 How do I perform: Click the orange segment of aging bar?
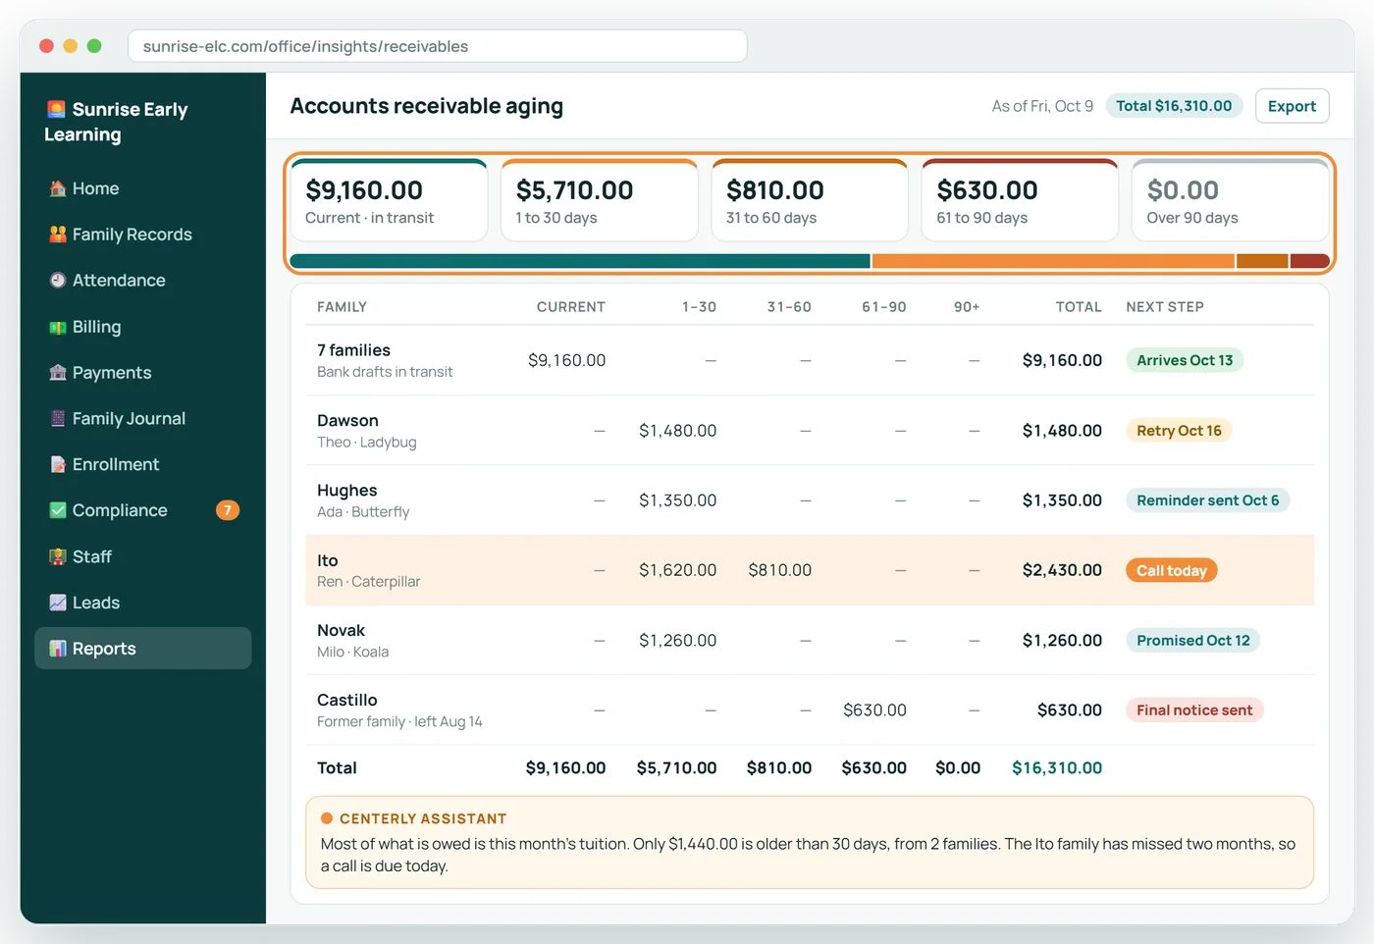pos(1053,261)
